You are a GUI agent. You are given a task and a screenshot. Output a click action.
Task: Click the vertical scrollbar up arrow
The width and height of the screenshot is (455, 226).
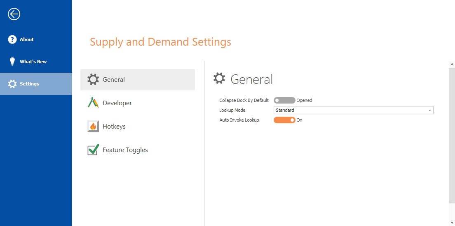click(452, 64)
